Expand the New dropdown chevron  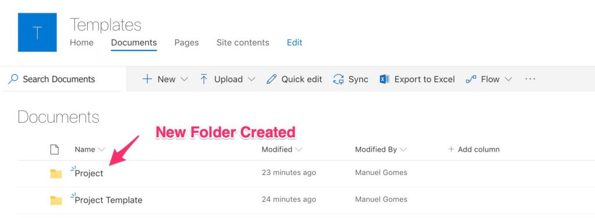point(184,79)
